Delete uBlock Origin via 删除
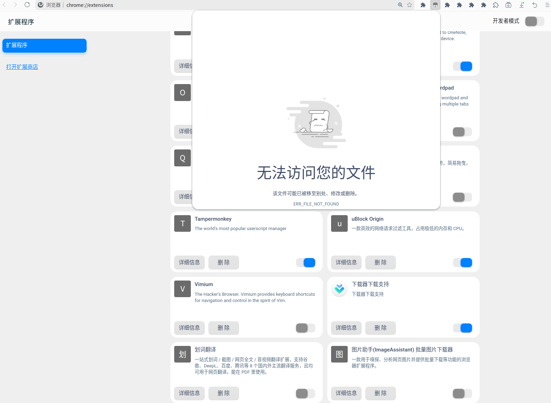 [381, 263]
